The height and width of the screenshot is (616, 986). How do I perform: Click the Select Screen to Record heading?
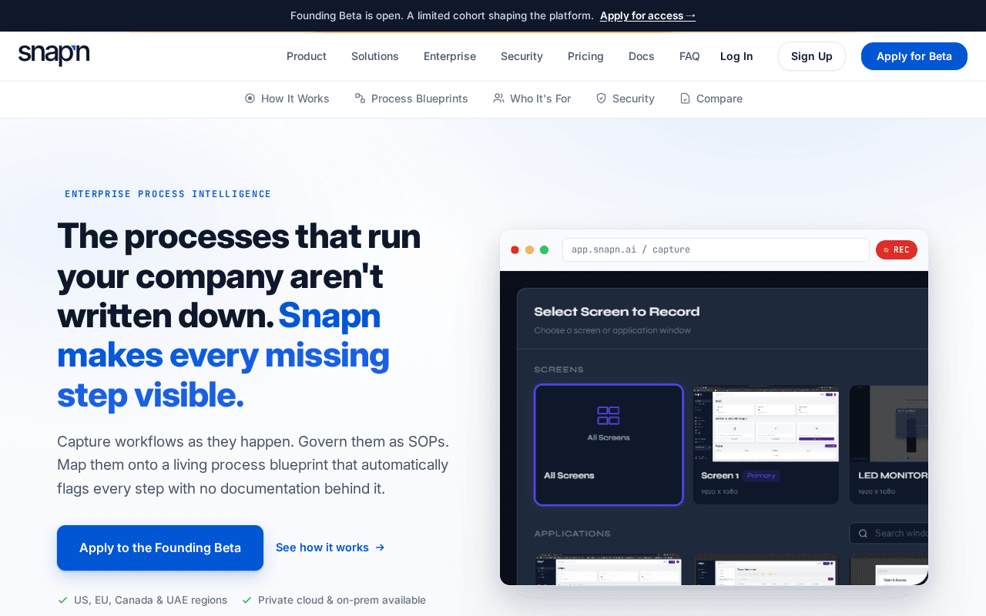617,312
